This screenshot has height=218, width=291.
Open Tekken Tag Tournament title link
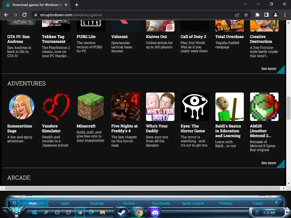click(x=54, y=39)
